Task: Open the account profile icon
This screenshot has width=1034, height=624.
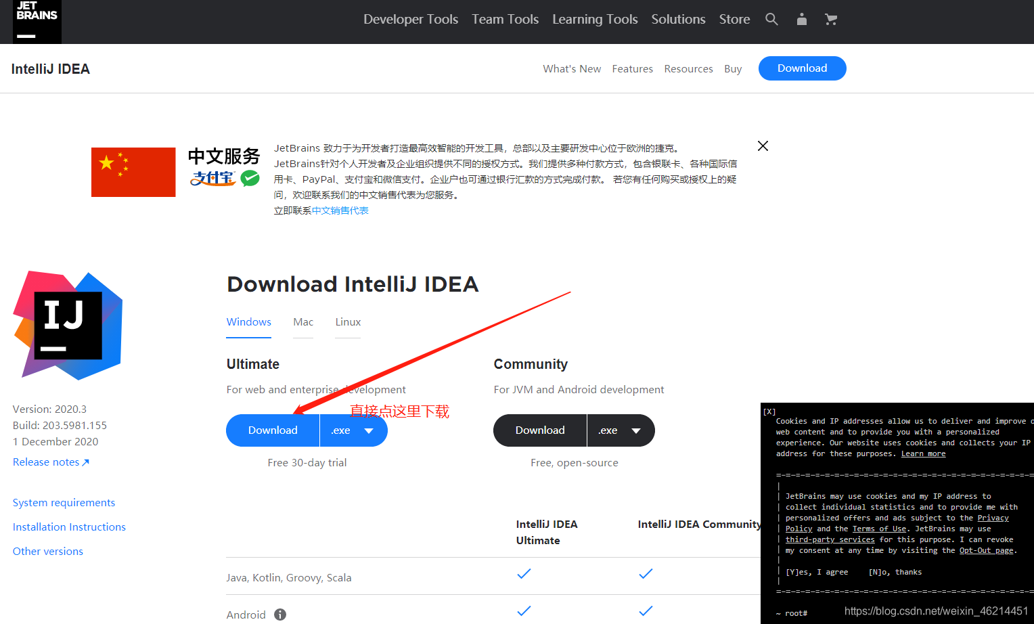Action: click(x=802, y=20)
